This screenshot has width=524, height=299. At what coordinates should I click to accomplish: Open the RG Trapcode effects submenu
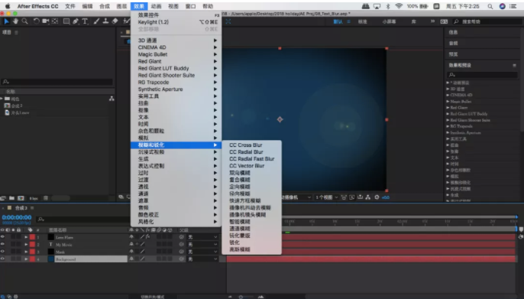click(176, 83)
